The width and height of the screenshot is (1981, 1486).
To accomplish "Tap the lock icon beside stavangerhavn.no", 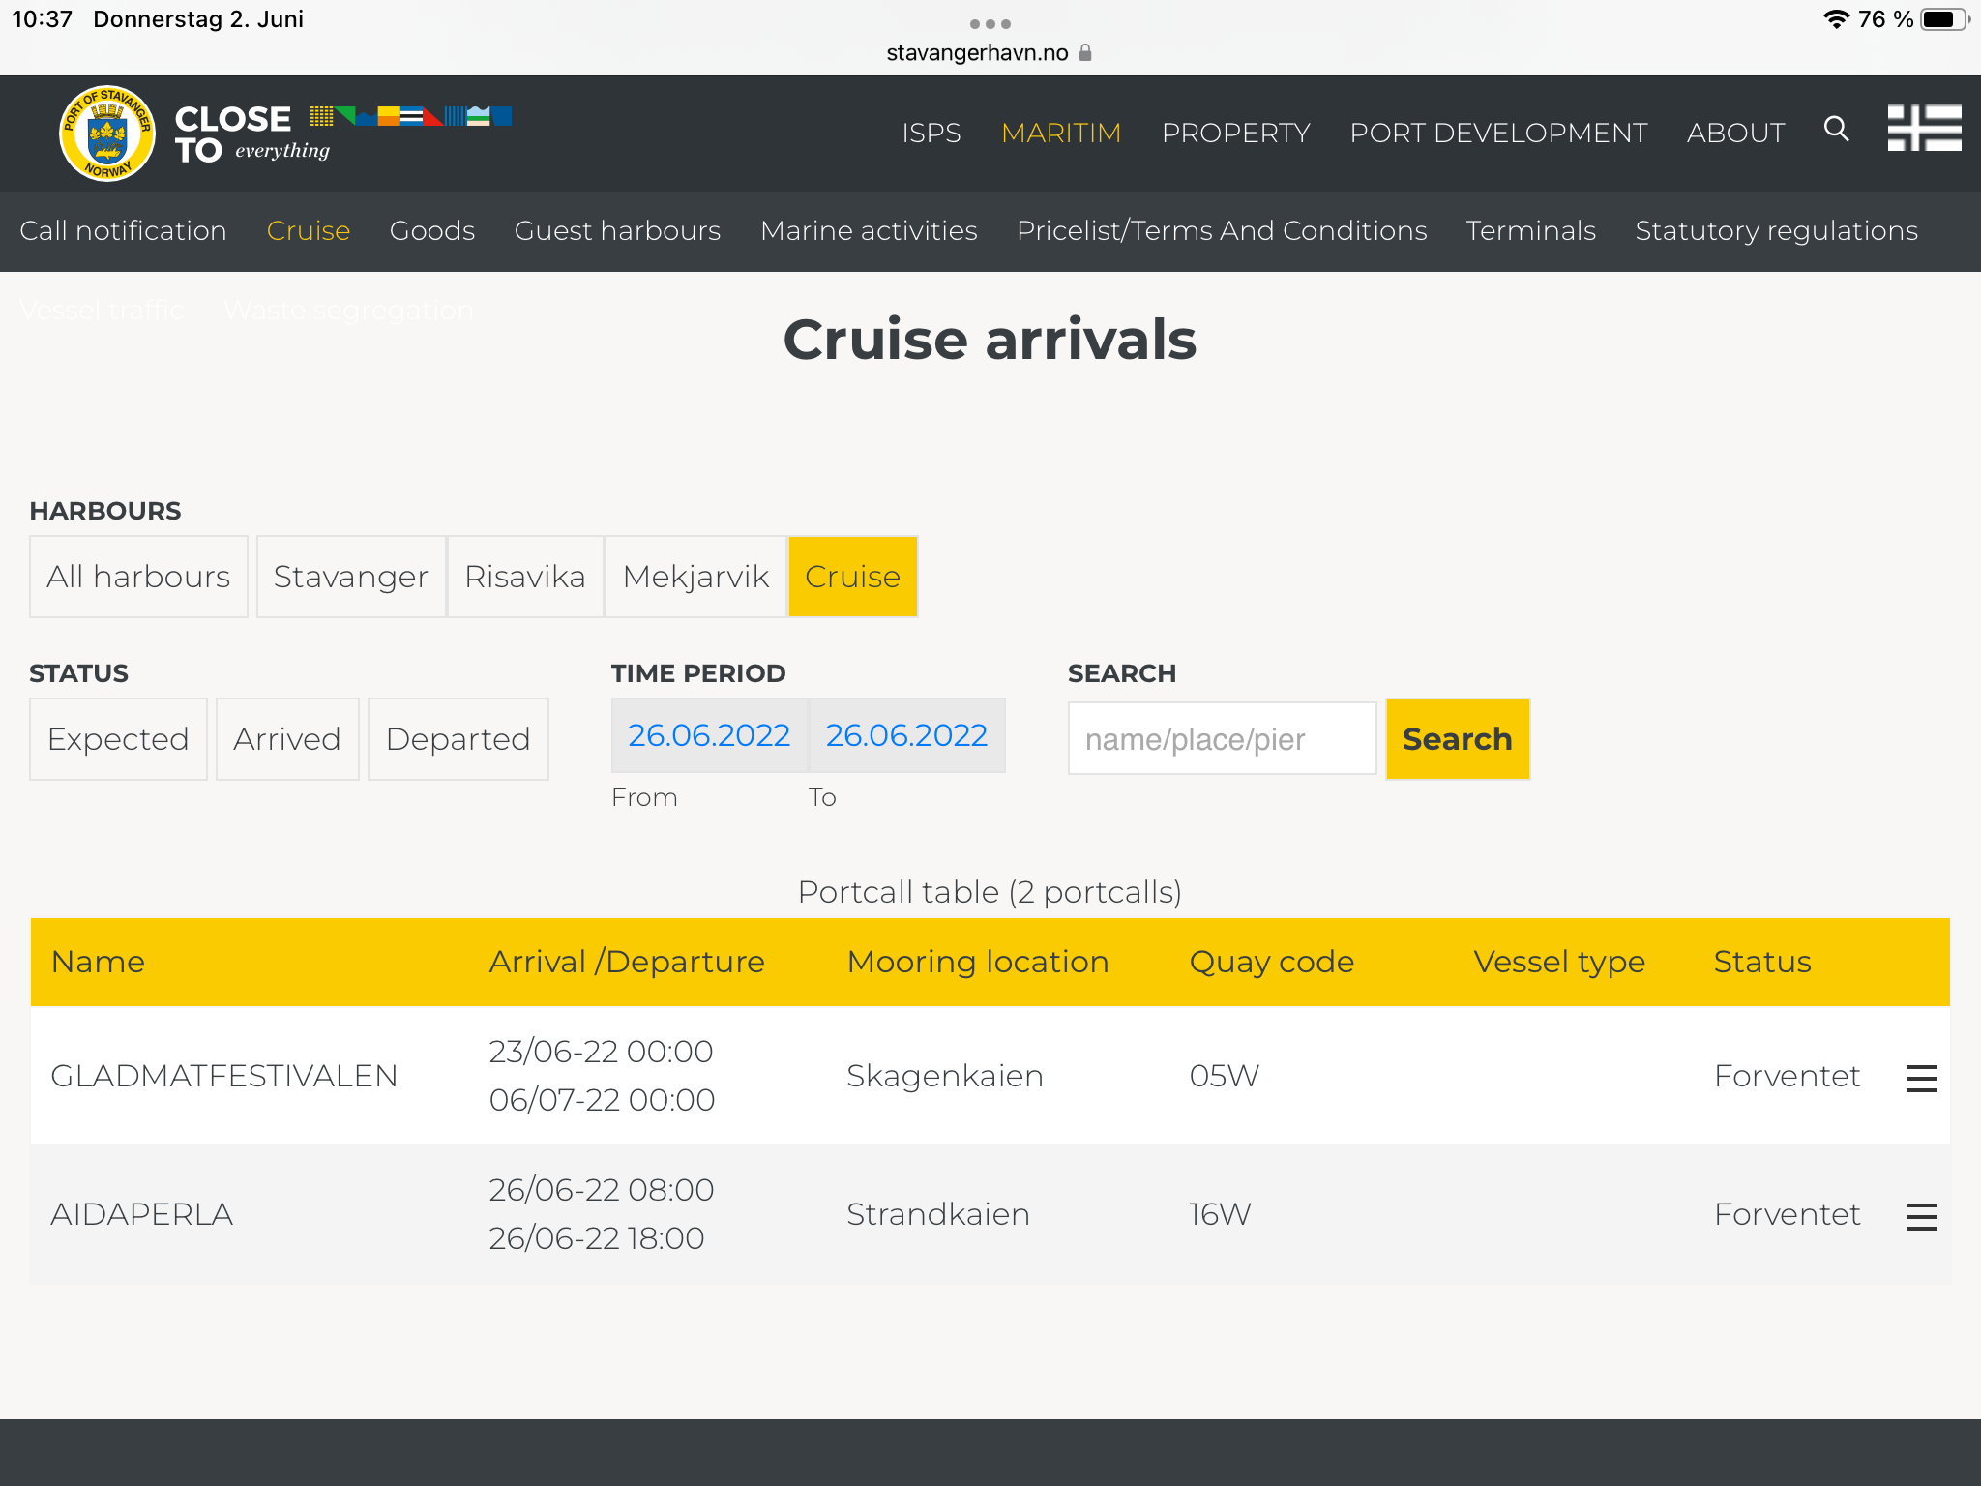I will click(1085, 53).
